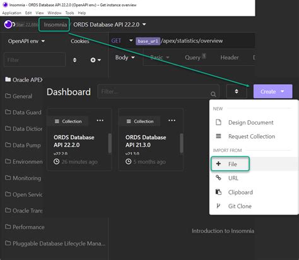Open the Body type dropdown
The image size is (299, 260).
(125, 58)
